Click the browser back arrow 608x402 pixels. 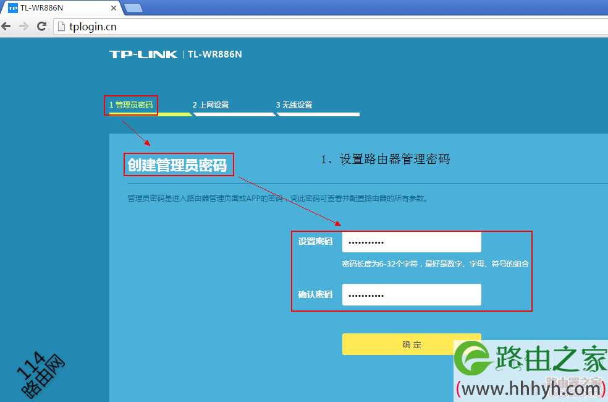tap(6, 27)
